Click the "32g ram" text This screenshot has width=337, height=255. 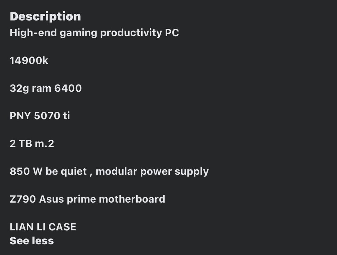click(x=30, y=88)
